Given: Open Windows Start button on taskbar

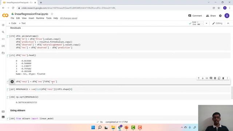Looking at the screenshot, I should pyautogui.click(x=93, y=127).
